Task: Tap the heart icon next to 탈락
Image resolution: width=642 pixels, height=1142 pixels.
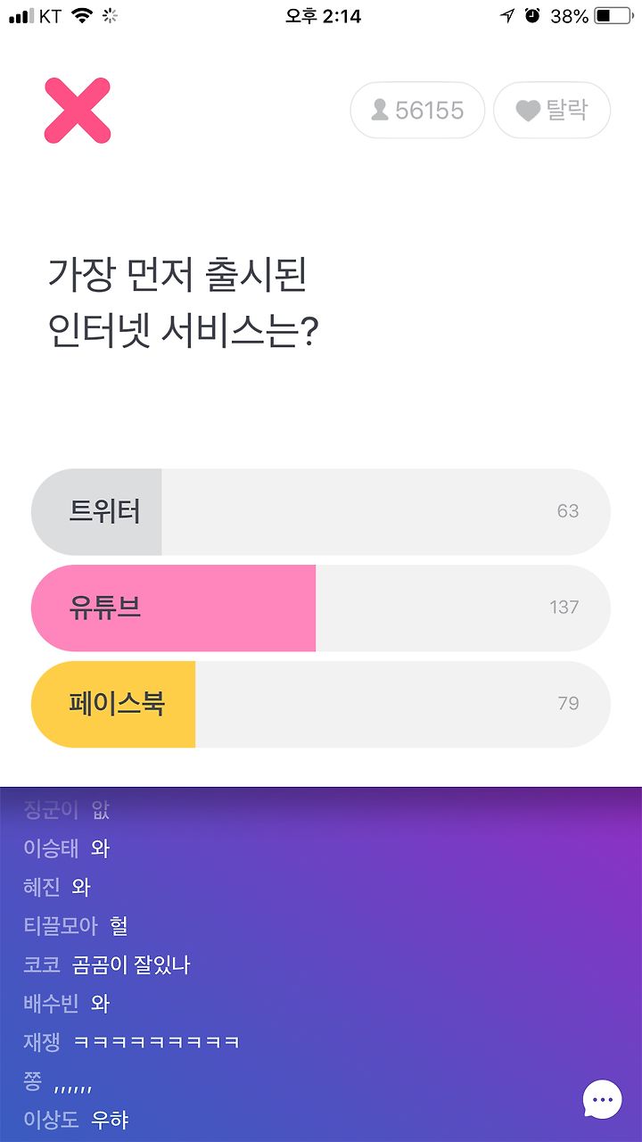Action: [x=529, y=111]
